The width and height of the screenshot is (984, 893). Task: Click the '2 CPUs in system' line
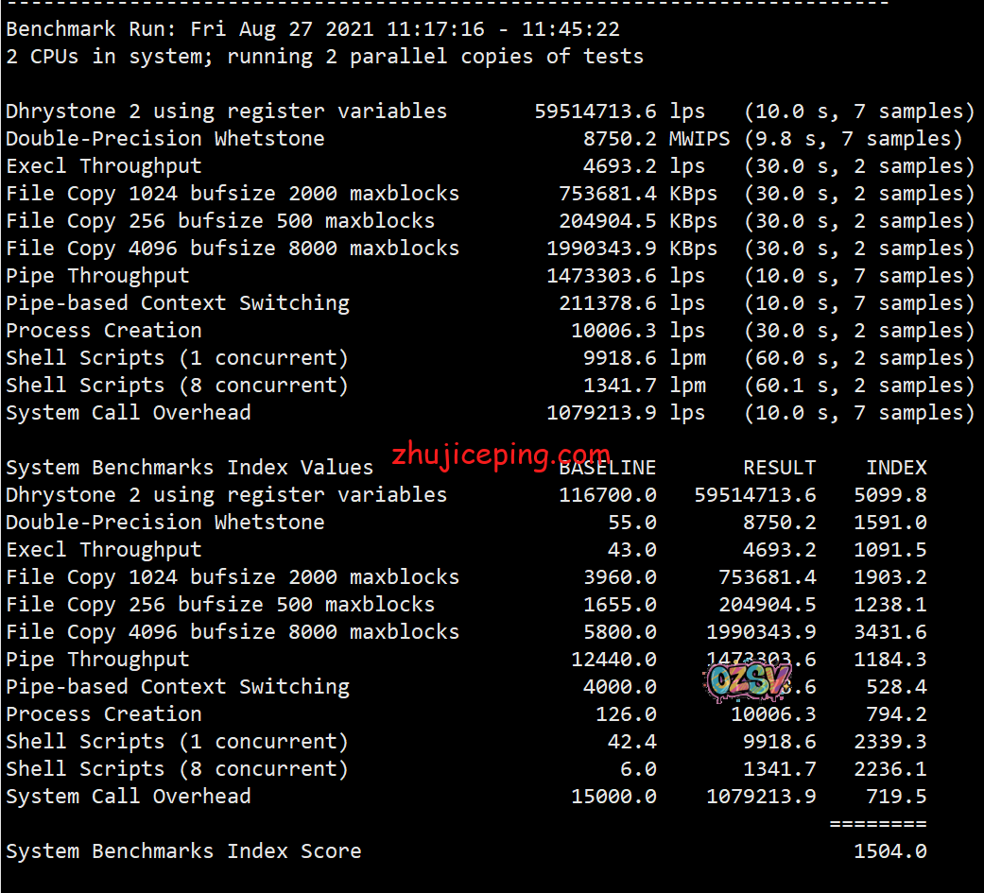[x=324, y=57]
